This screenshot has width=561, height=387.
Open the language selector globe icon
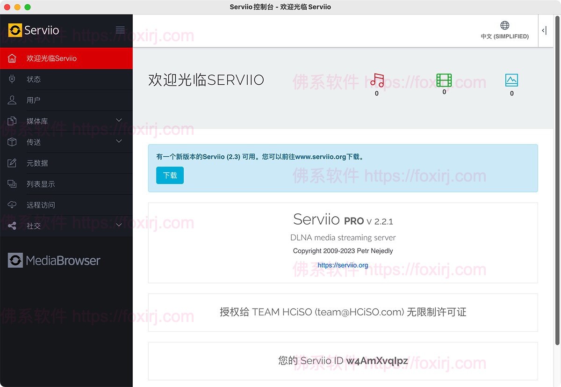pyautogui.click(x=504, y=25)
